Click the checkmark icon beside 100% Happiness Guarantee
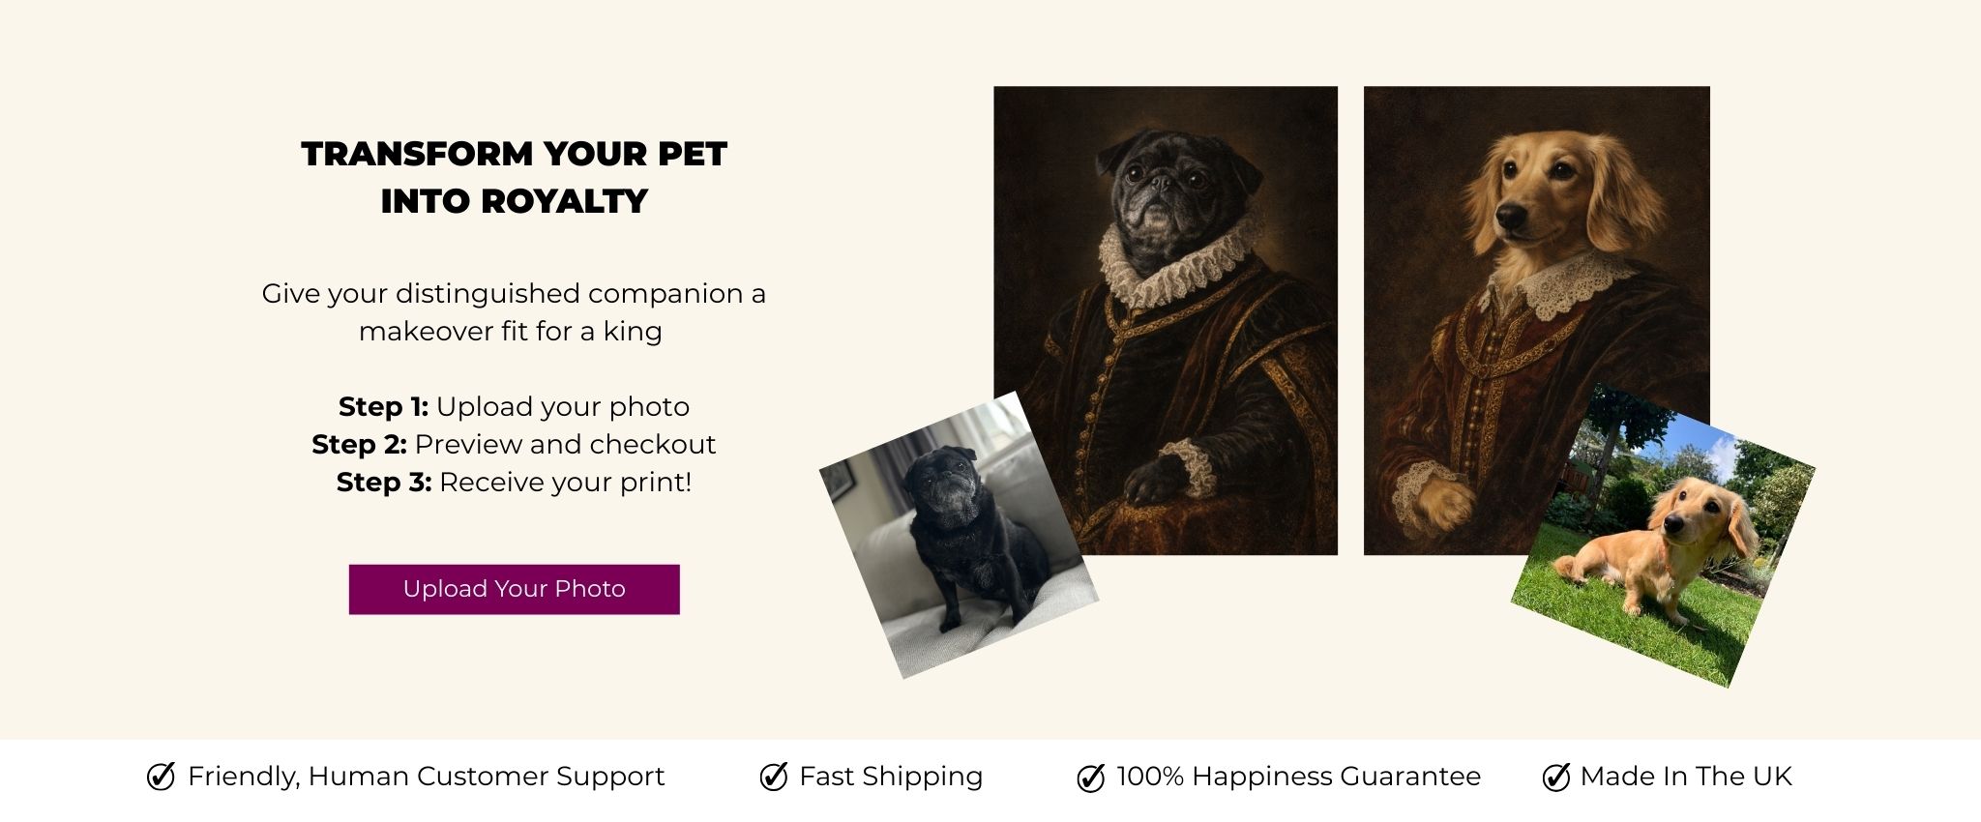Viewport: 1981px width, 822px height. coord(1090,778)
